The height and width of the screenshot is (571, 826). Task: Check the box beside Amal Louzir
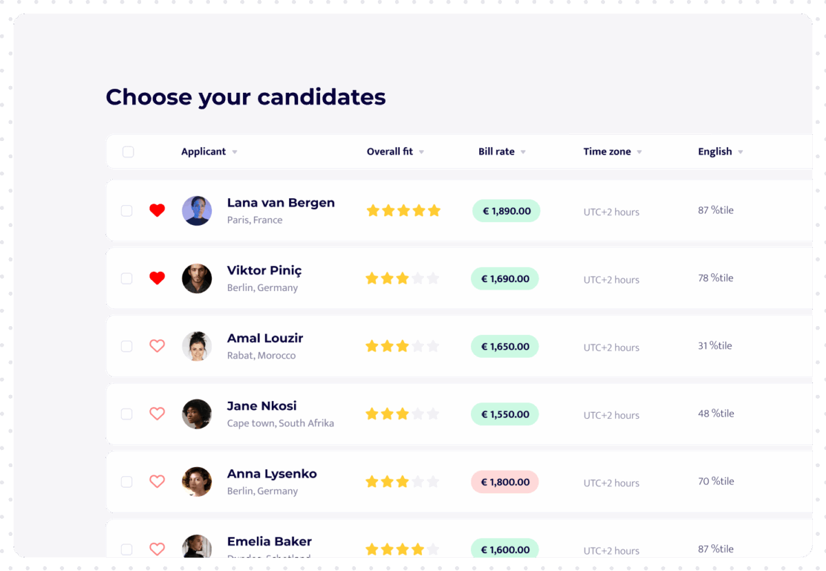(127, 346)
